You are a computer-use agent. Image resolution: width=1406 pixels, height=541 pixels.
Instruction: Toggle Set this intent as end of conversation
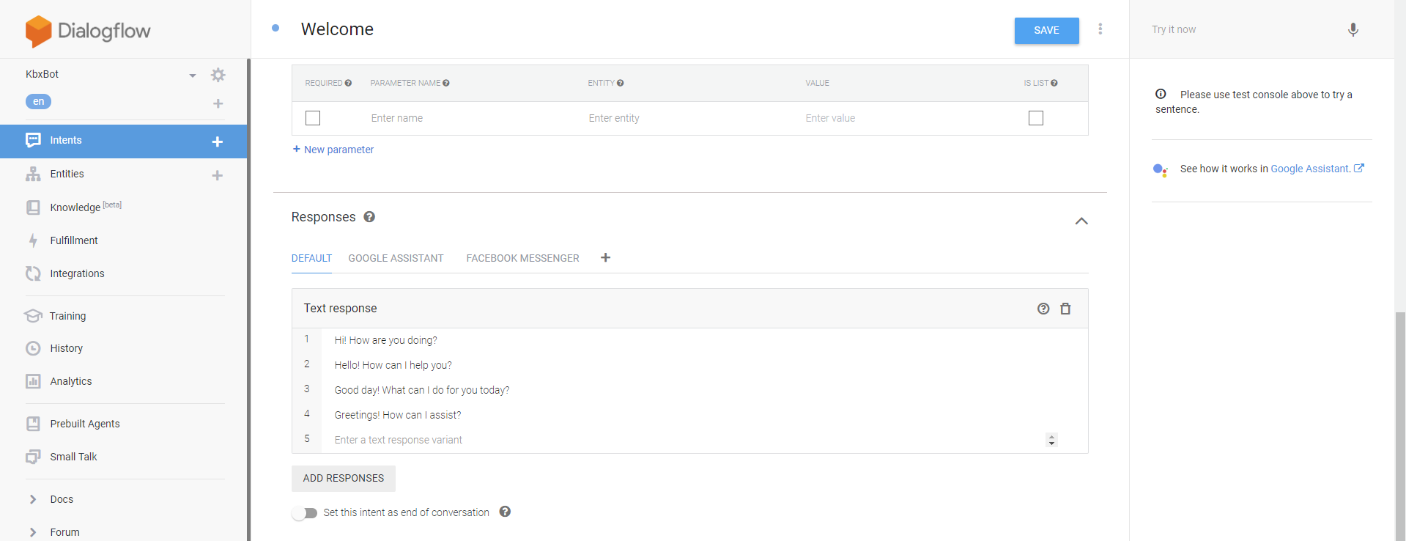coord(304,513)
